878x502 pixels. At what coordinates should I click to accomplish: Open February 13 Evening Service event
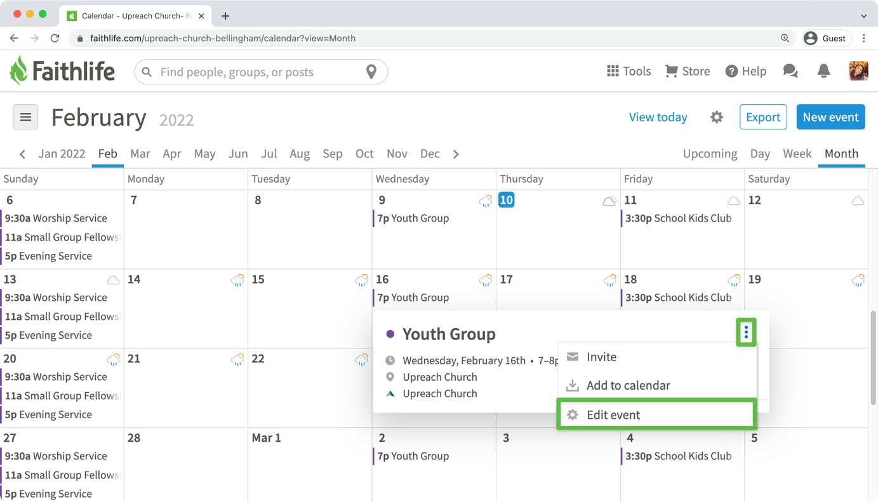tap(48, 335)
